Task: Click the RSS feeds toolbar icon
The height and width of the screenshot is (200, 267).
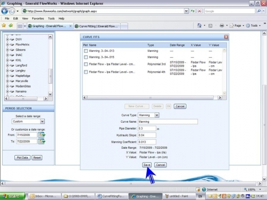Action: (210, 26)
